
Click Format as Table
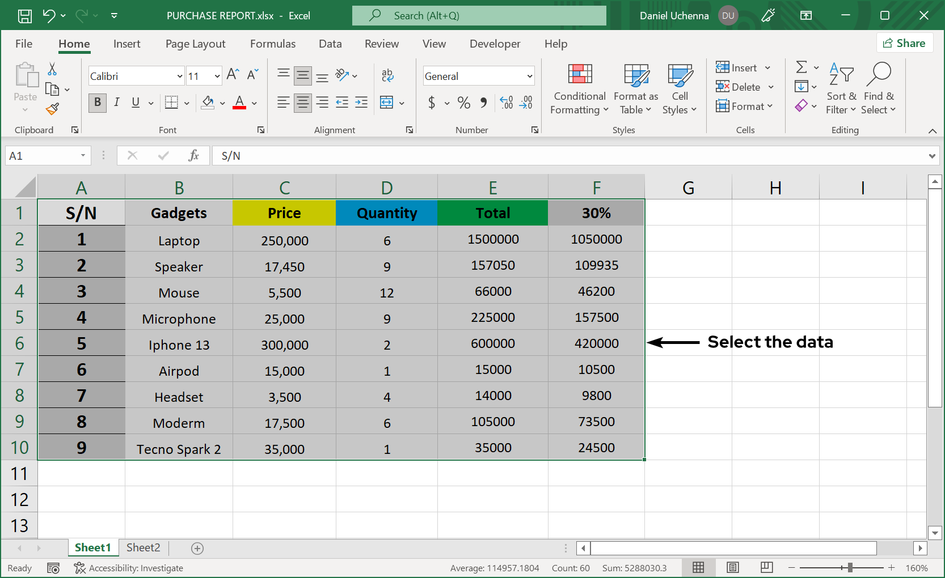[x=635, y=89]
